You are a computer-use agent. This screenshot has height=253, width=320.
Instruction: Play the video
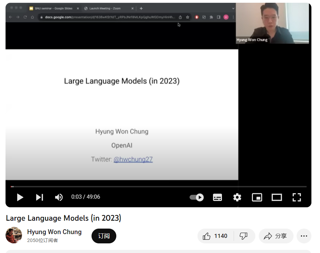coord(20,197)
